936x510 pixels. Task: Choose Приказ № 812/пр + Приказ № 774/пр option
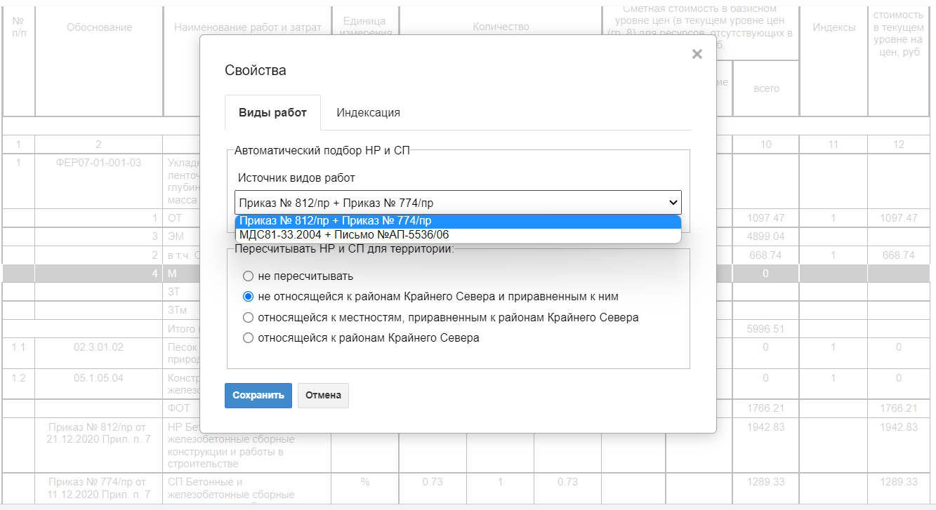pos(458,222)
